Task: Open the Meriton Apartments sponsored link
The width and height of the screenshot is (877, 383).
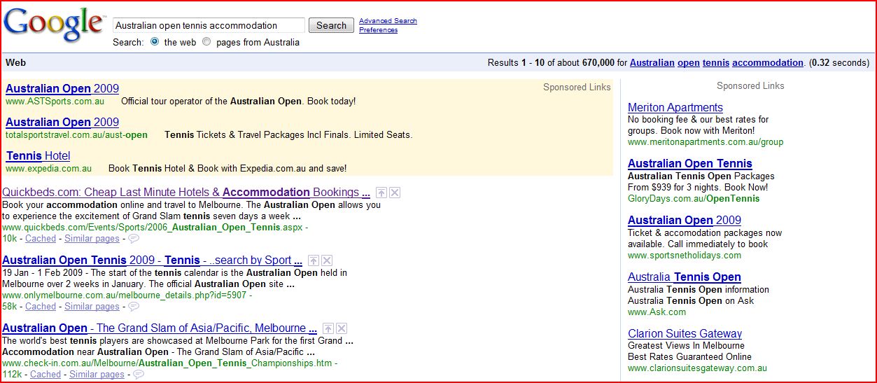Action: (x=675, y=108)
